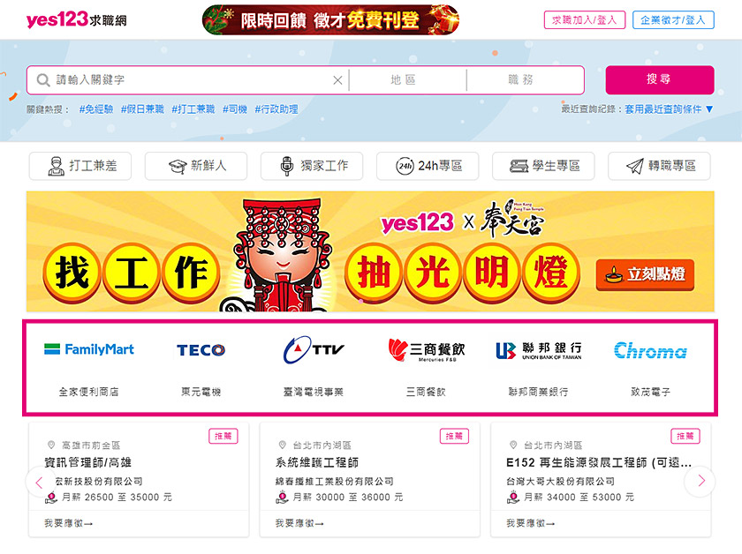Viewport: 742px width, 554px height.
Task: Open the 求職加入/登入 login button
Action: point(585,20)
